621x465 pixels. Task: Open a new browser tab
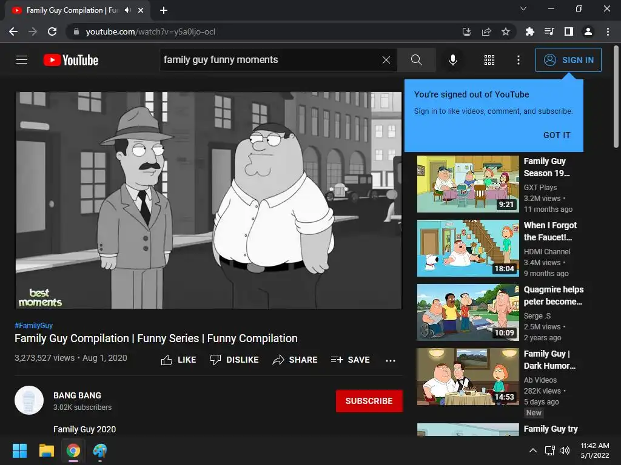[164, 10]
